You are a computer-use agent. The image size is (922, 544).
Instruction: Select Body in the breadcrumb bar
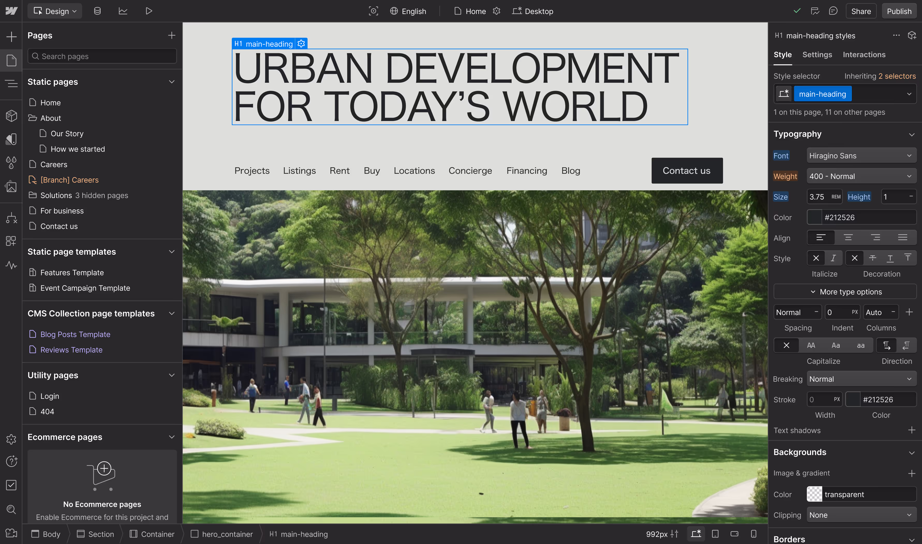[46, 534]
